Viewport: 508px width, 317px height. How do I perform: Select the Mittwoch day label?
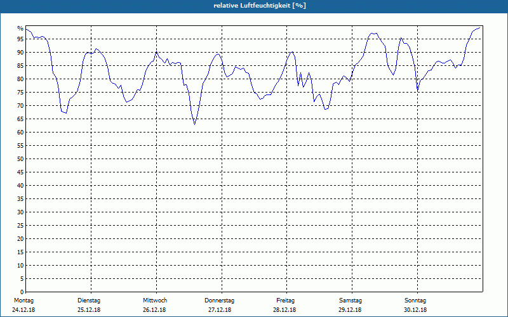click(155, 301)
